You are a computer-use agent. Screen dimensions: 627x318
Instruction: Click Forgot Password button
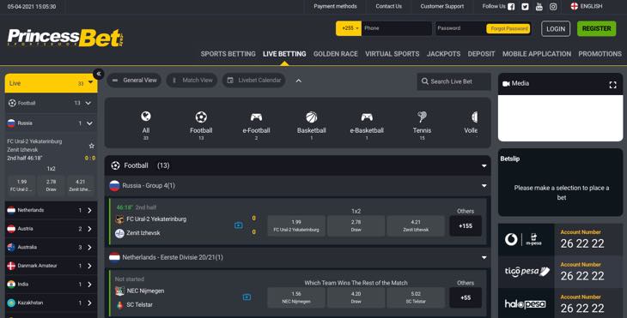point(508,29)
